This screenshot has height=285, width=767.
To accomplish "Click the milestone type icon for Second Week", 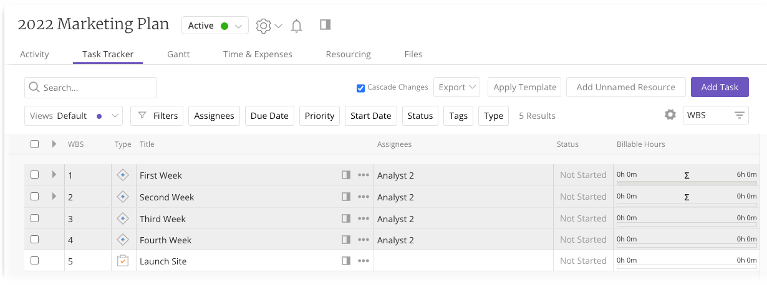I will tap(123, 197).
